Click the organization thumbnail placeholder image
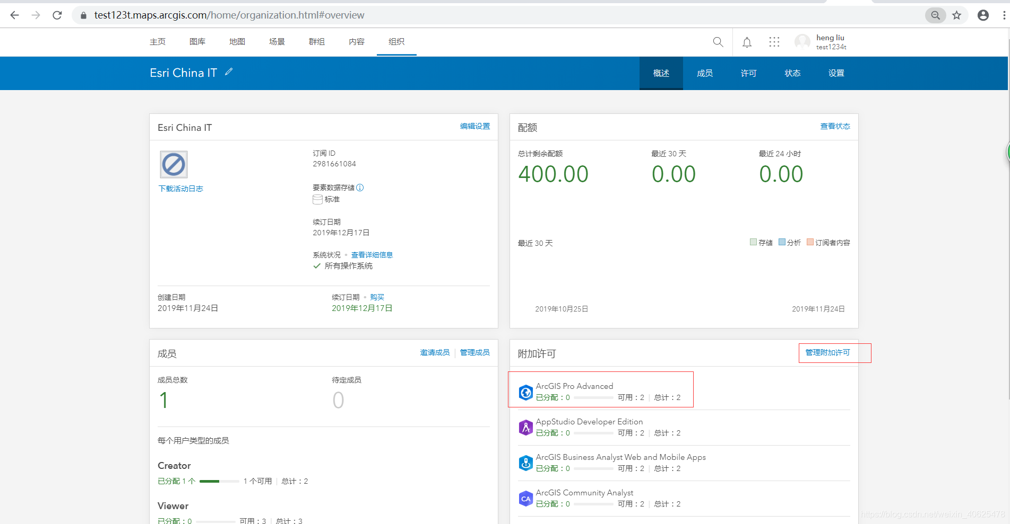Screen dimensions: 1010x524 coord(174,164)
